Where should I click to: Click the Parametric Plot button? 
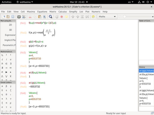9,45
